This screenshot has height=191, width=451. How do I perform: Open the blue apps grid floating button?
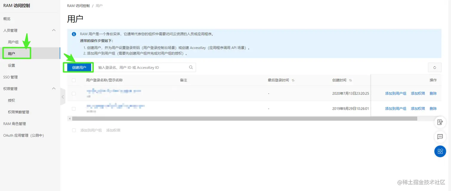440,151
